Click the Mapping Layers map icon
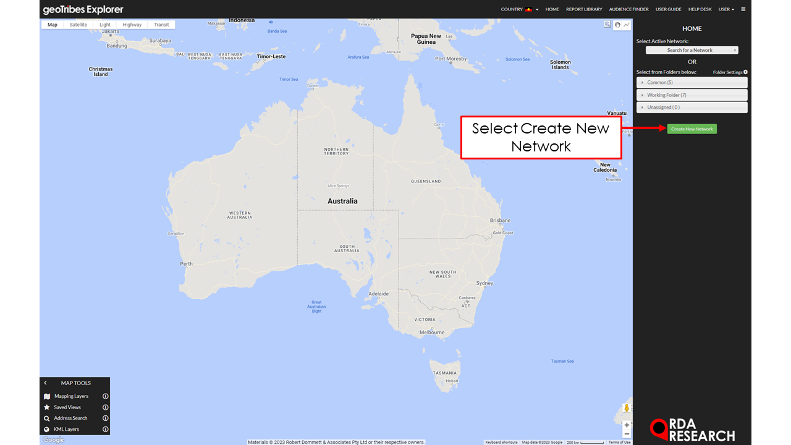Image resolution: width=791 pixels, height=445 pixels. coord(47,396)
